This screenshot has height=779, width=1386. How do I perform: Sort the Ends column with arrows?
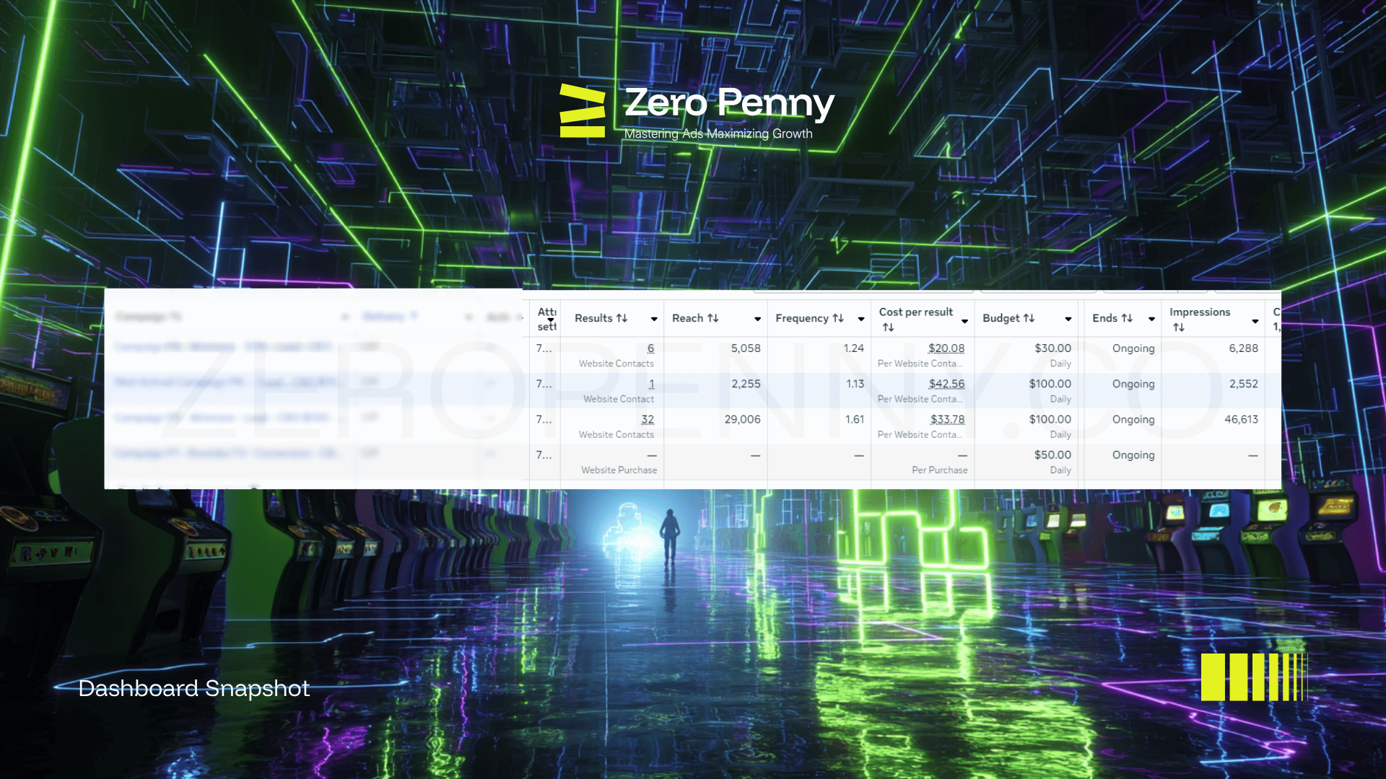click(x=1127, y=318)
